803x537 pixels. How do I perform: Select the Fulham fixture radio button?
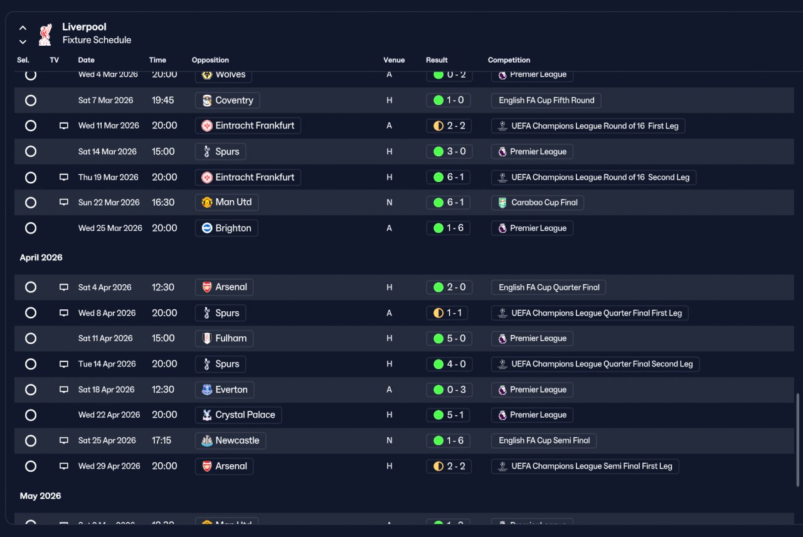pyautogui.click(x=31, y=339)
